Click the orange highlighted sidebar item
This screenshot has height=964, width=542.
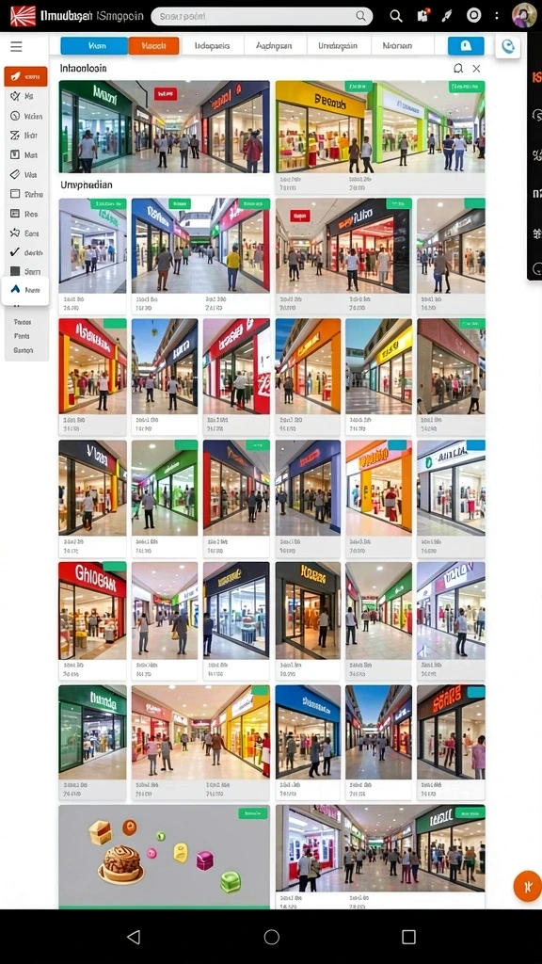(25, 76)
